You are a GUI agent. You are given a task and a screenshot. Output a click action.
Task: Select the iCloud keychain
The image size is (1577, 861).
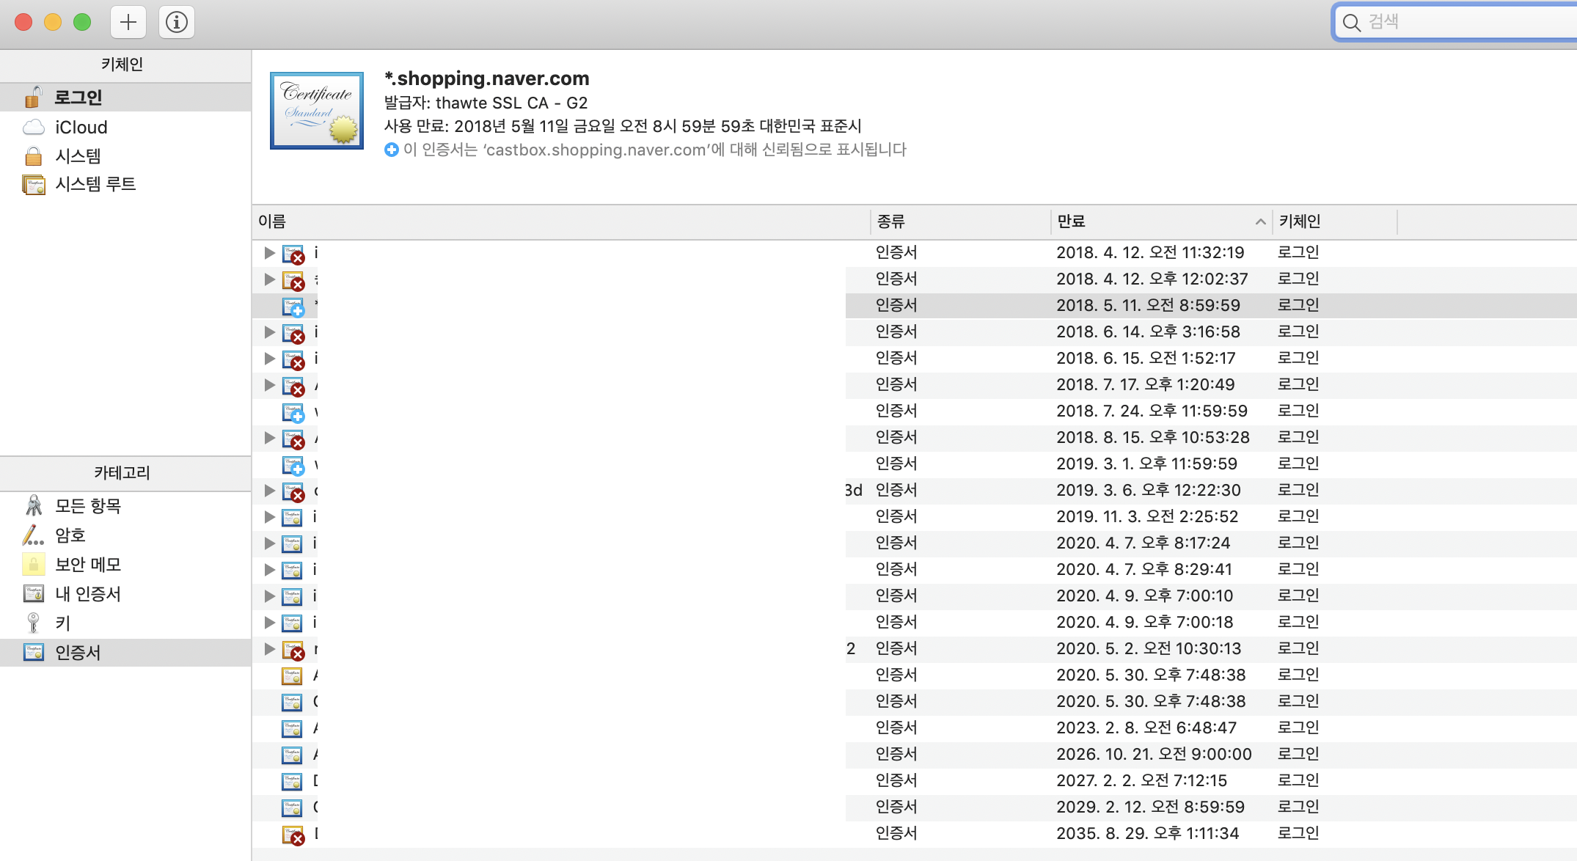tap(81, 127)
